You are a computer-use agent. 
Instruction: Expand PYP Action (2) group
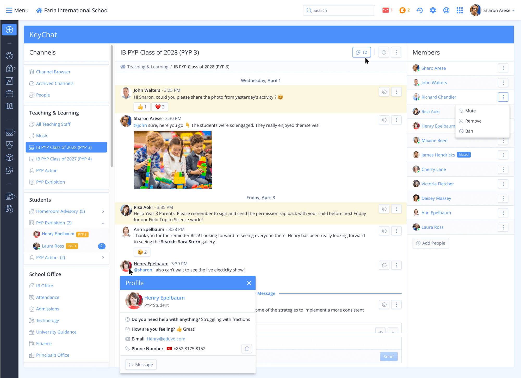(x=103, y=258)
